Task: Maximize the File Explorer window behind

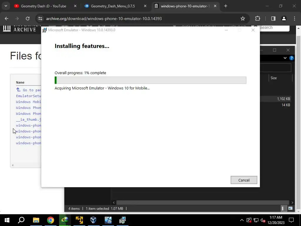Action: point(275,50)
